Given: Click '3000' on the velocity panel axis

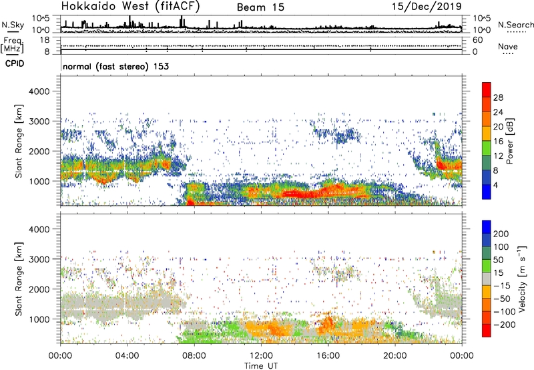Looking at the screenshot, I should pos(39,259).
